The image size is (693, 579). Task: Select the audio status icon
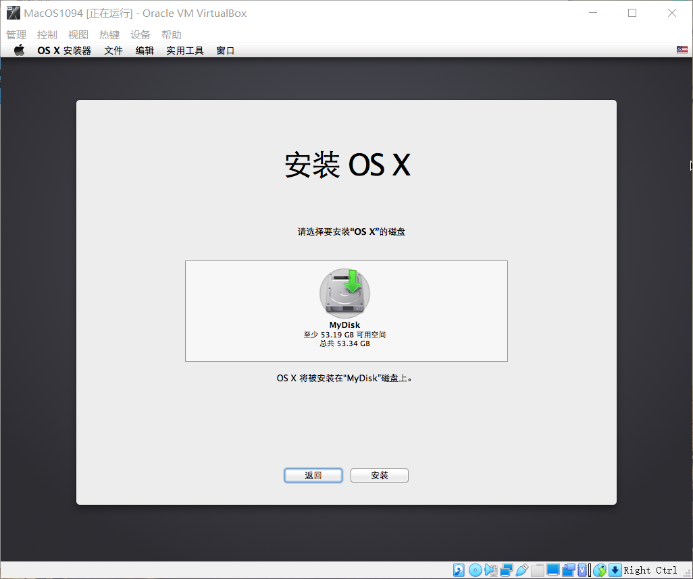click(x=490, y=570)
